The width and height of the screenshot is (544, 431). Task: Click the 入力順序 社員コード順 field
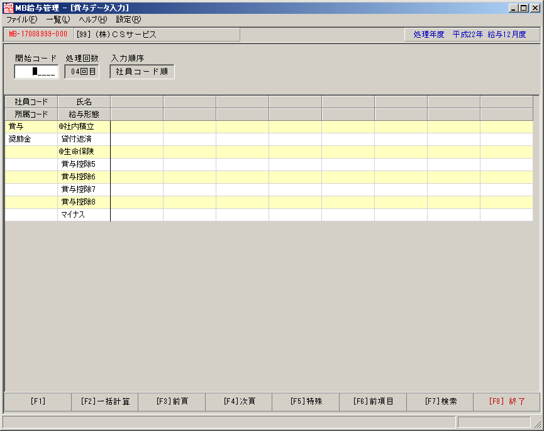click(142, 72)
